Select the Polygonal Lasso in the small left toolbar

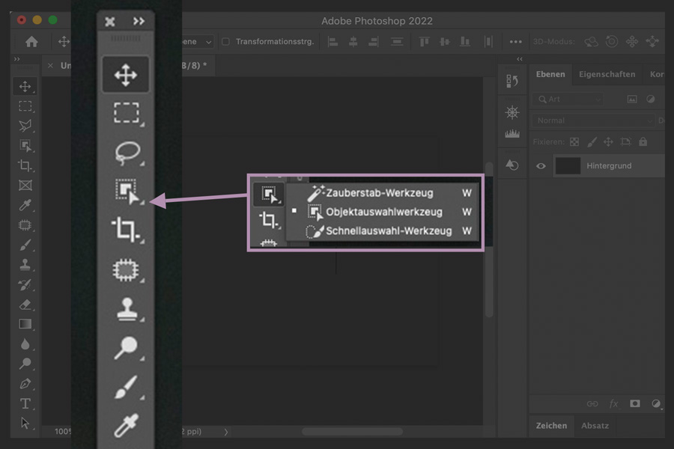point(25,126)
